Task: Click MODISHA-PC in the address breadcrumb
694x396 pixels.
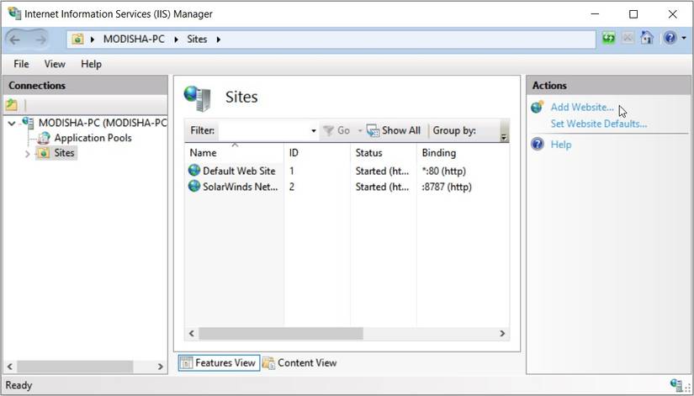Action: point(134,40)
